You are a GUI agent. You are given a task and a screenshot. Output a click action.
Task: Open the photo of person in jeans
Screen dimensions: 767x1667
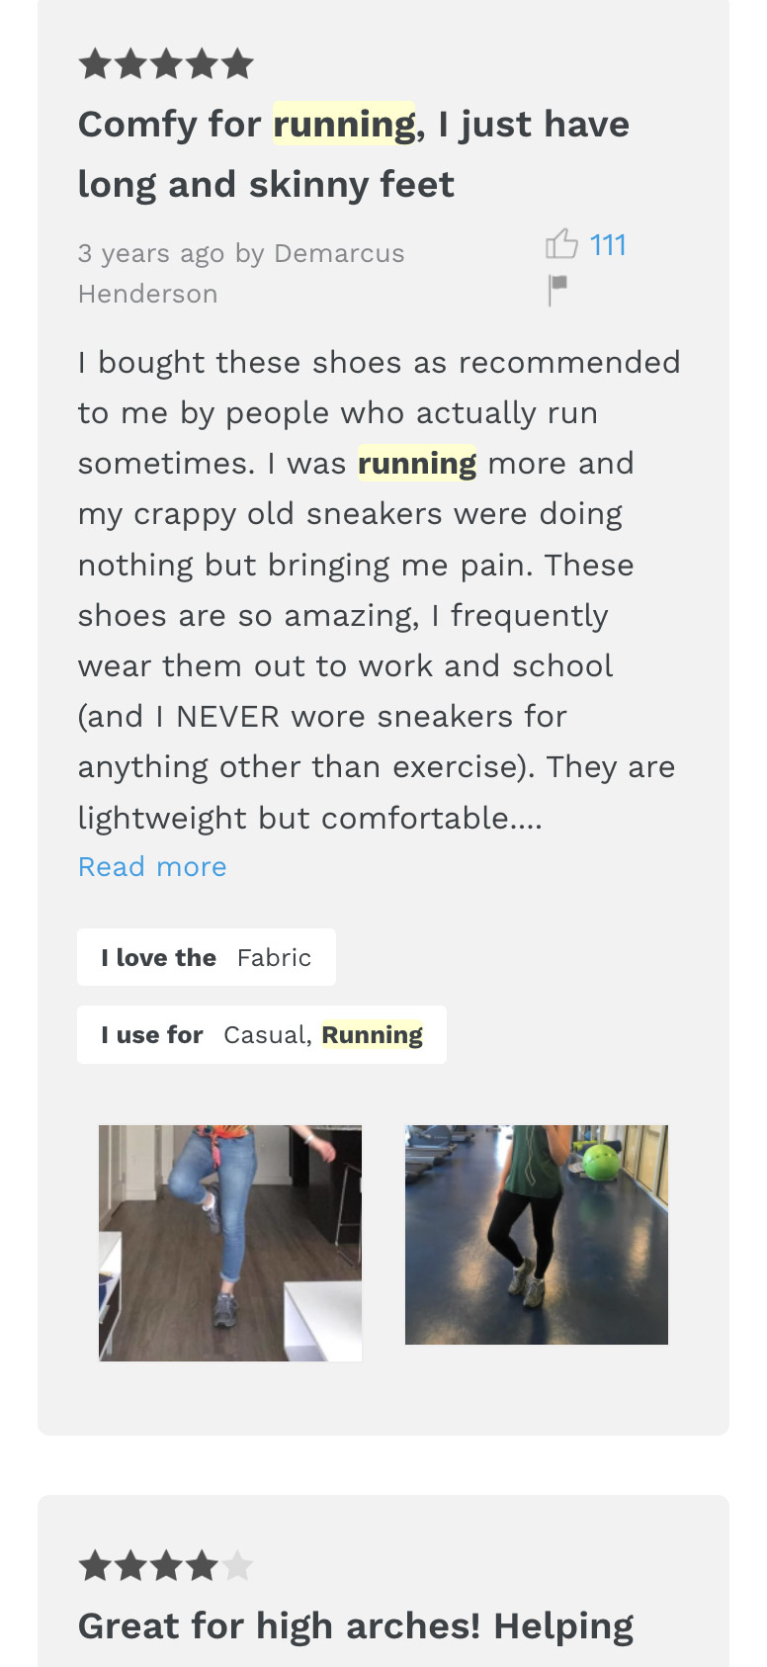pyautogui.click(x=230, y=1243)
